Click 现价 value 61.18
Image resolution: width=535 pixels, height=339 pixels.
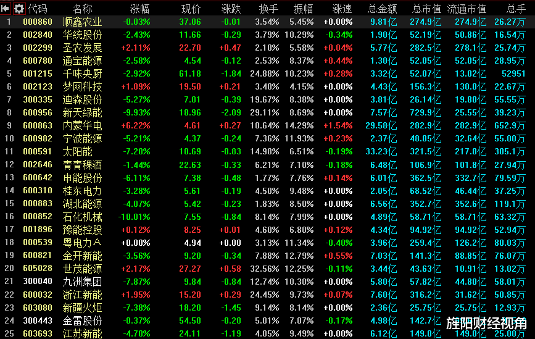[x=190, y=73]
